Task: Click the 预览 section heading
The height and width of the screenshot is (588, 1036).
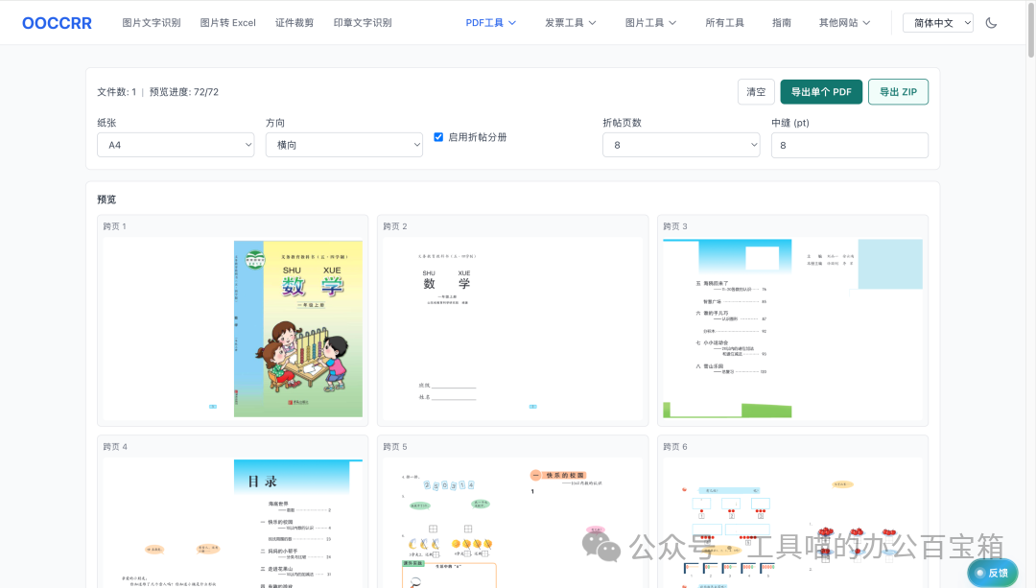Action: (x=106, y=200)
